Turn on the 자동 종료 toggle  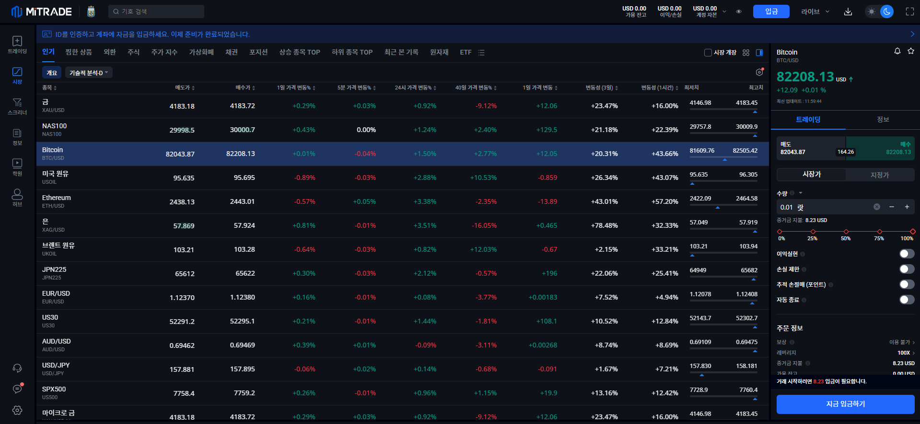pyautogui.click(x=907, y=300)
